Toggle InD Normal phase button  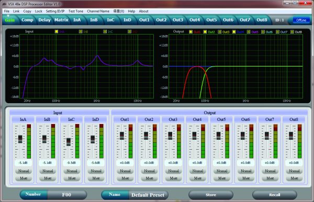point(96,171)
